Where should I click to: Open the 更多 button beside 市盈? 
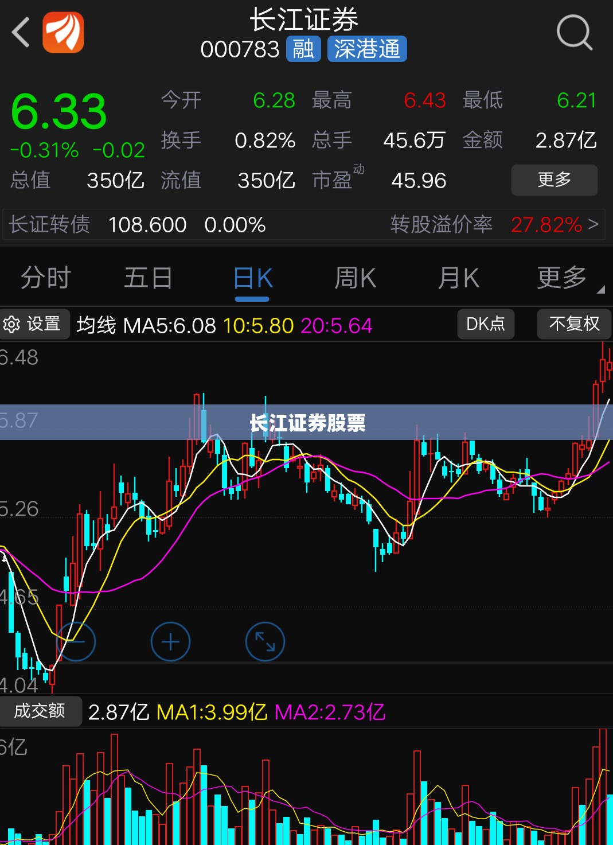pyautogui.click(x=554, y=180)
